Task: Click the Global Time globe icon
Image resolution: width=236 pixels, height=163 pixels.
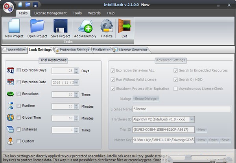Action: (x=10, y=117)
